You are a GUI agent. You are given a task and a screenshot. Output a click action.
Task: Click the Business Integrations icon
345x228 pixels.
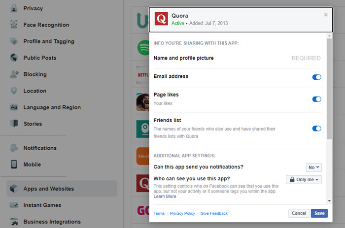click(14, 222)
